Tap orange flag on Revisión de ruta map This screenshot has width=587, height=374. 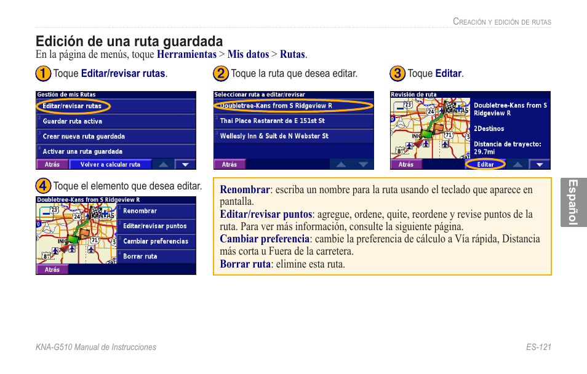tap(438, 129)
